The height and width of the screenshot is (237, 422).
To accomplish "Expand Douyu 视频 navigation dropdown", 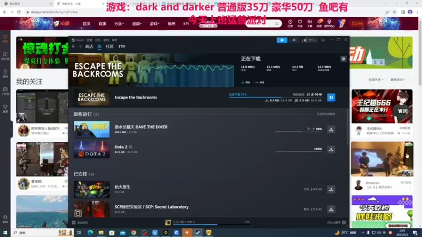I will point(137,24).
